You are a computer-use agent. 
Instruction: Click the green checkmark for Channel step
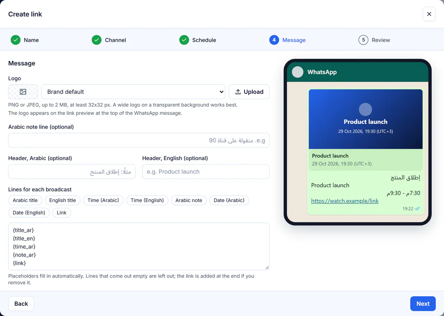coord(97,40)
